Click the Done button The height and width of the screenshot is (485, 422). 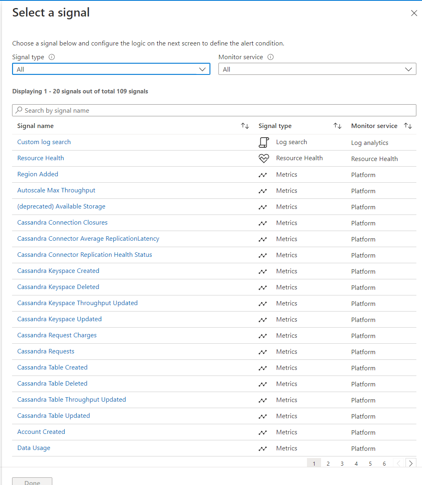(32, 482)
